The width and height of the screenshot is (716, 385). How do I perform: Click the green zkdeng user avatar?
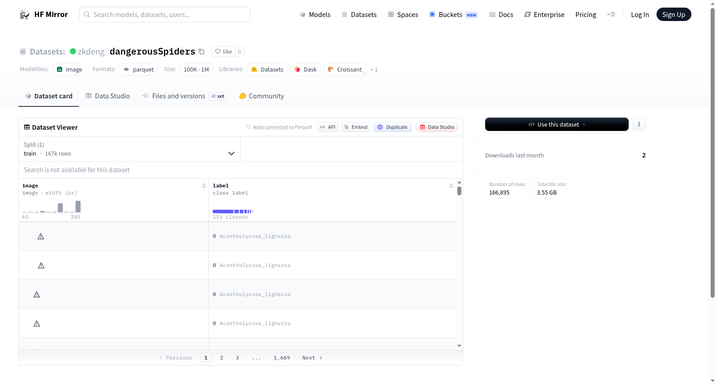click(73, 51)
